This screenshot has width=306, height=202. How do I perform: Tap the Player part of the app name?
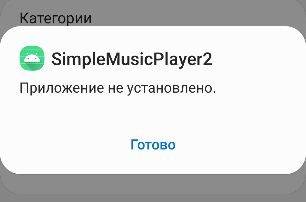178,59
